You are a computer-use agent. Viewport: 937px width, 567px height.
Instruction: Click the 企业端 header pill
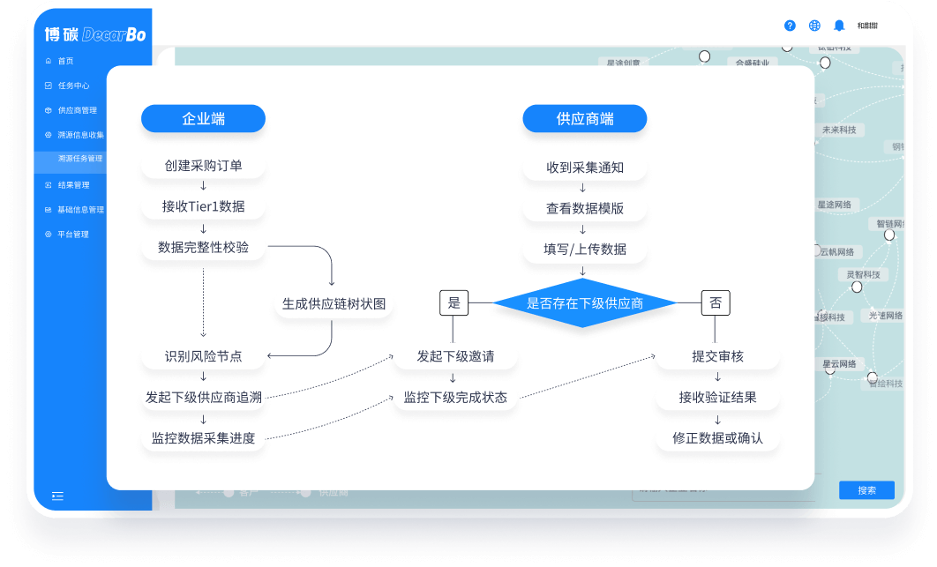point(203,118)
